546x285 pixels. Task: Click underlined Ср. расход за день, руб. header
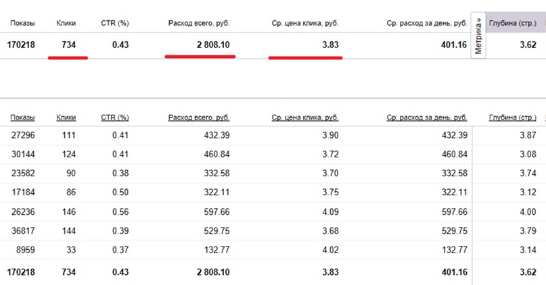[427, 118]
